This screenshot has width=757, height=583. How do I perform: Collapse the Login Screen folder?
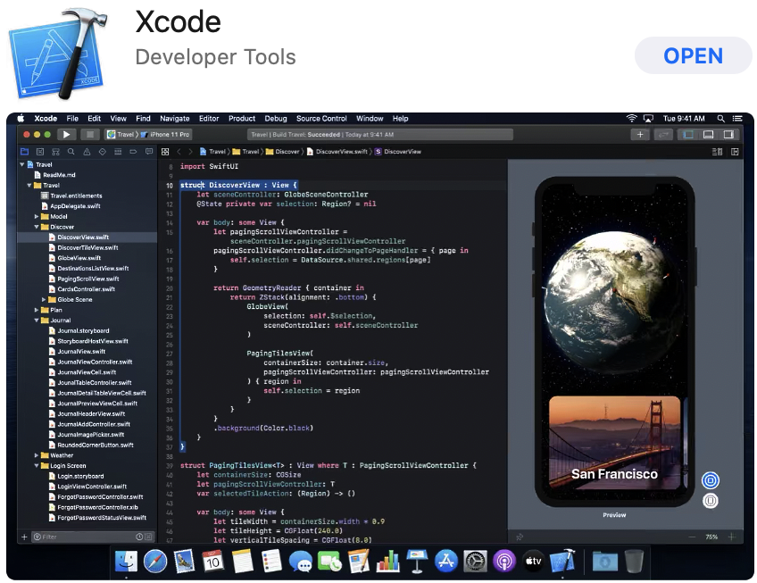(37, 466)
